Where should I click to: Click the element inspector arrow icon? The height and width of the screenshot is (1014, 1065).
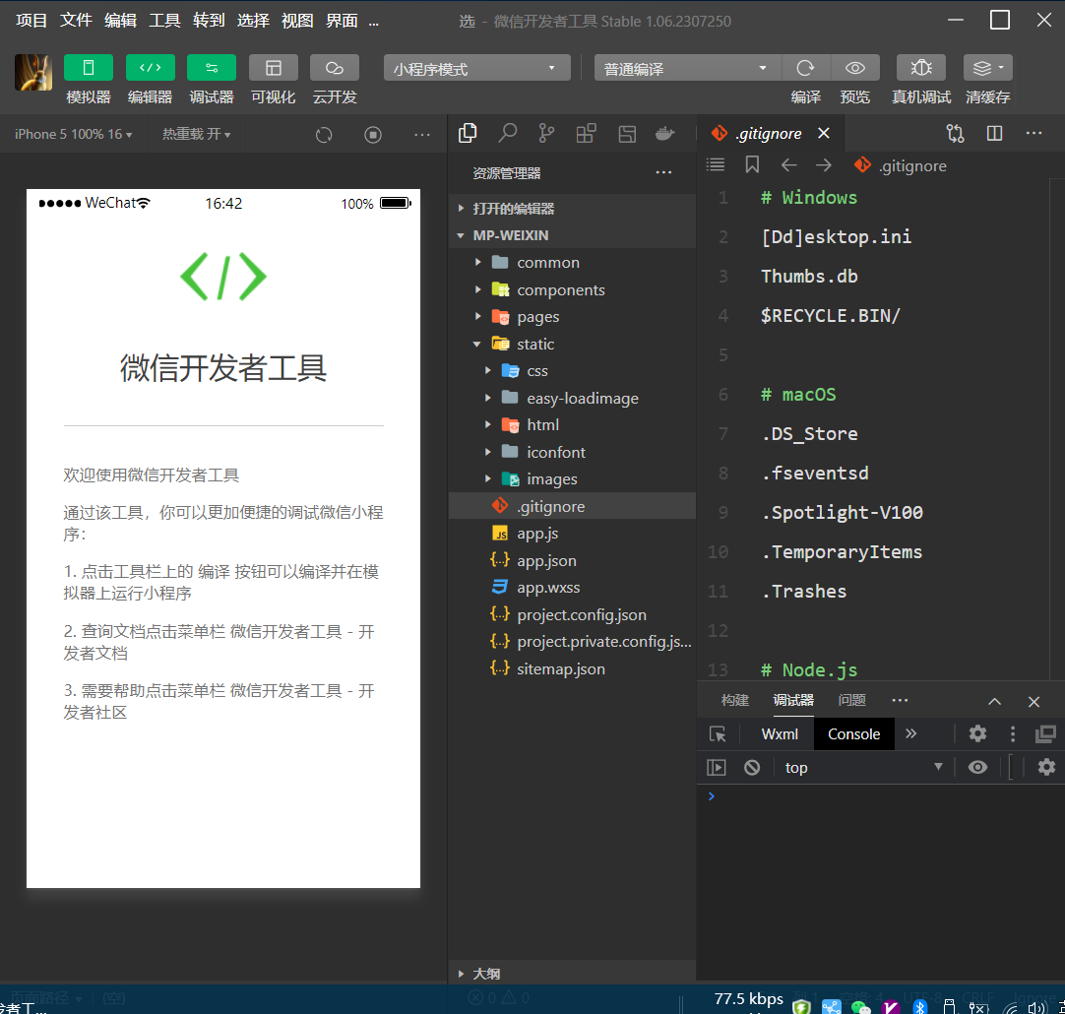[x=718, y=734]
